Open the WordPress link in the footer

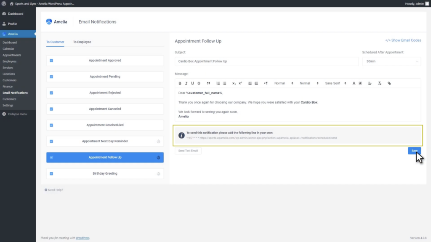82,238
